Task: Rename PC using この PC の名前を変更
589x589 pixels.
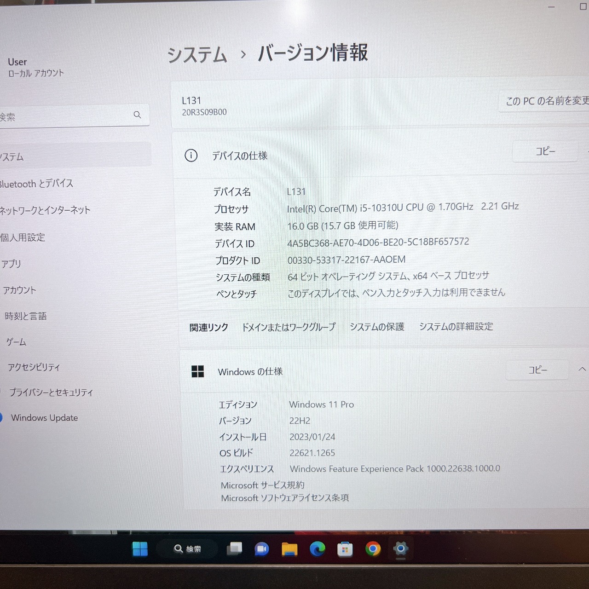Action: (x=545, y=101)
